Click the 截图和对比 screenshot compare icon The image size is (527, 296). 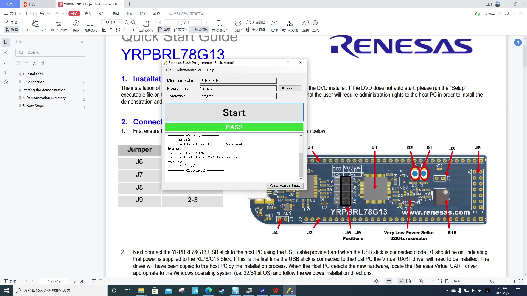pos(290,23)
